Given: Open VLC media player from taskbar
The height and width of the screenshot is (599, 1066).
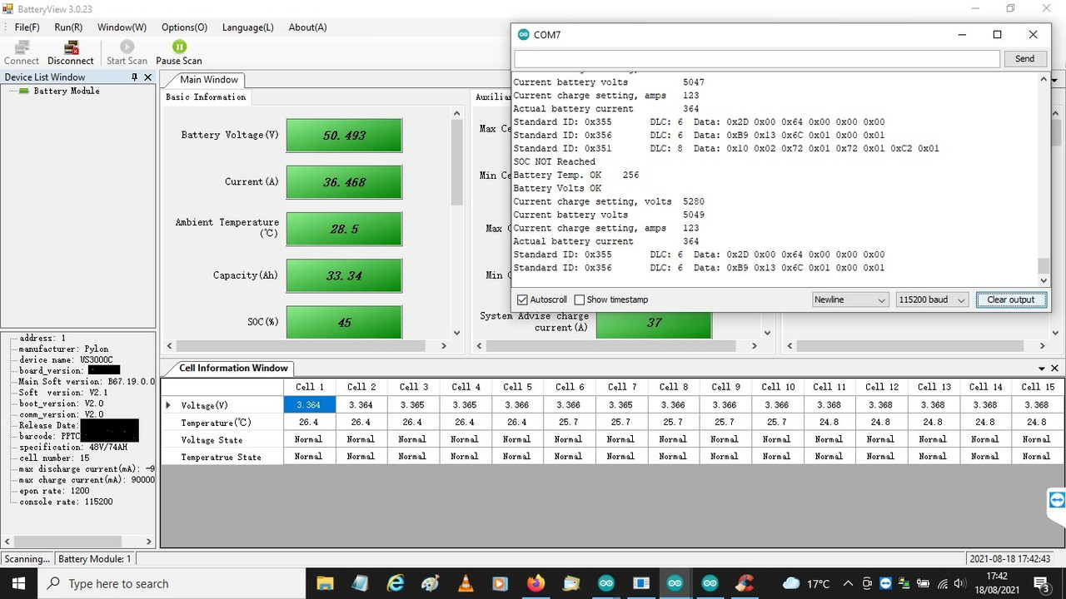Looking at the screenshot, I should 465,583.
